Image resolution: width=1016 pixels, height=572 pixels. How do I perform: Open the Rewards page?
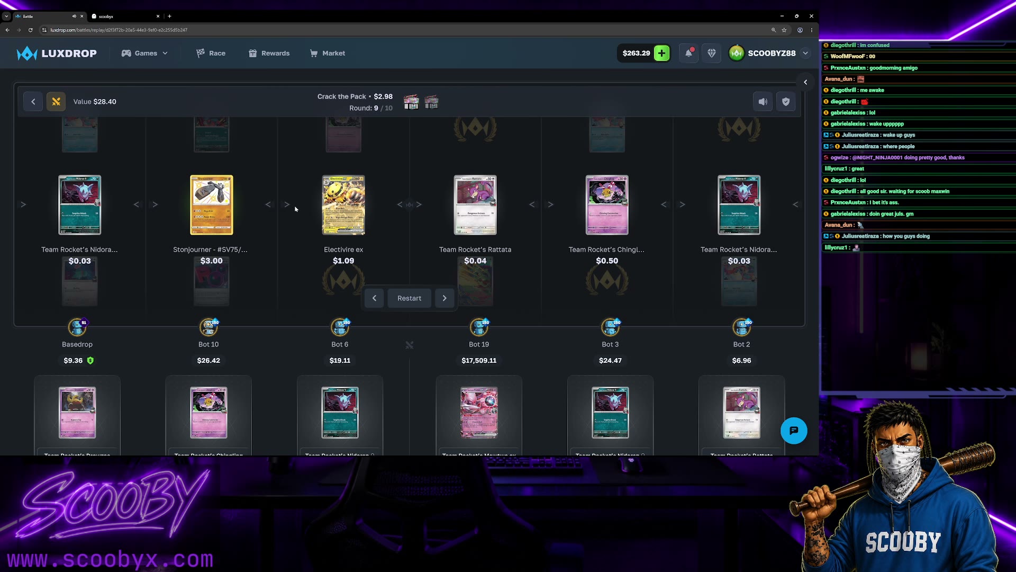point(269,53)
